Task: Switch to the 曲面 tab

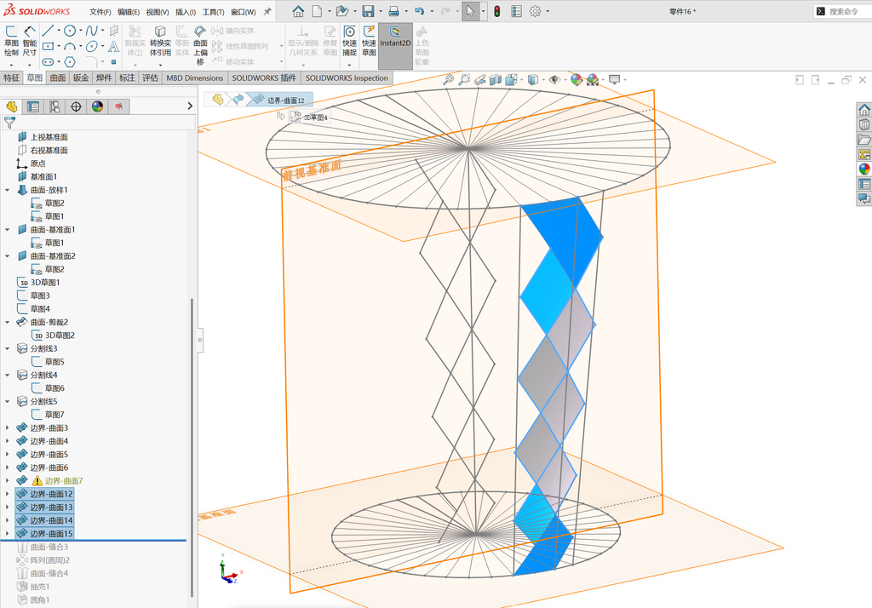Action: (58, 77)
